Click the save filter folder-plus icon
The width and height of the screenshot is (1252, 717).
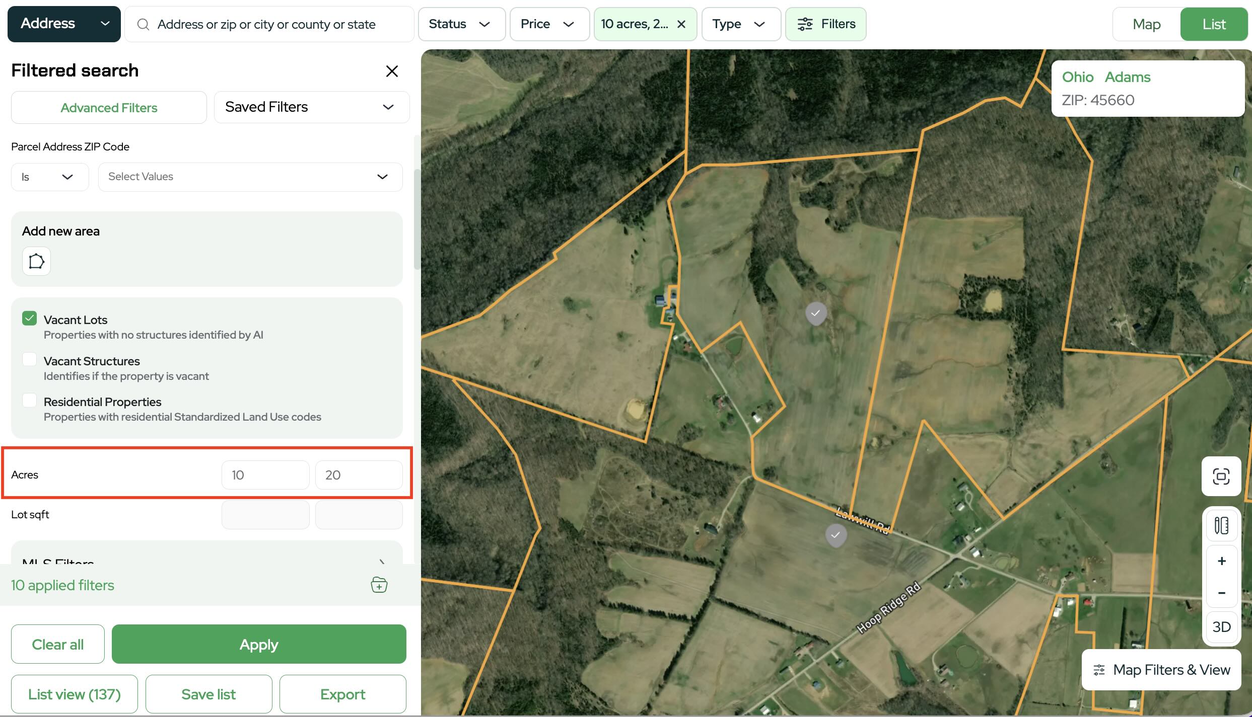tap(379, 585)
